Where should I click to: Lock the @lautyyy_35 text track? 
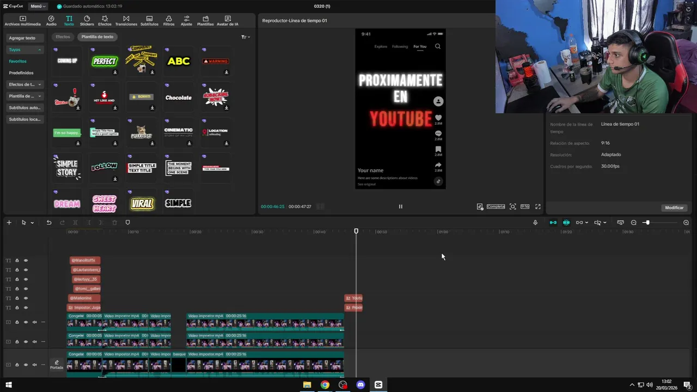[17, 279]
